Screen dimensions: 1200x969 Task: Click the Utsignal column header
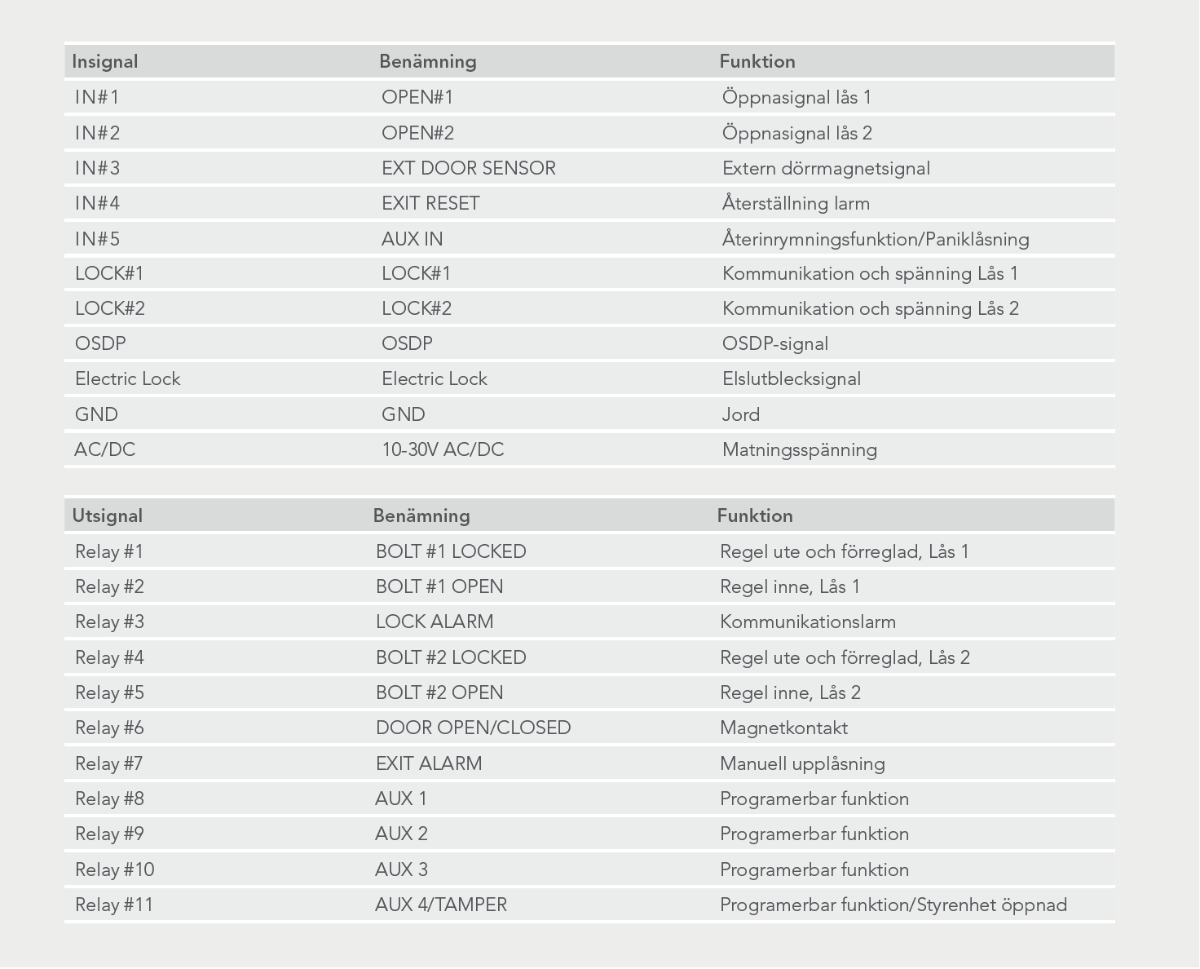(x=108, y=515)
